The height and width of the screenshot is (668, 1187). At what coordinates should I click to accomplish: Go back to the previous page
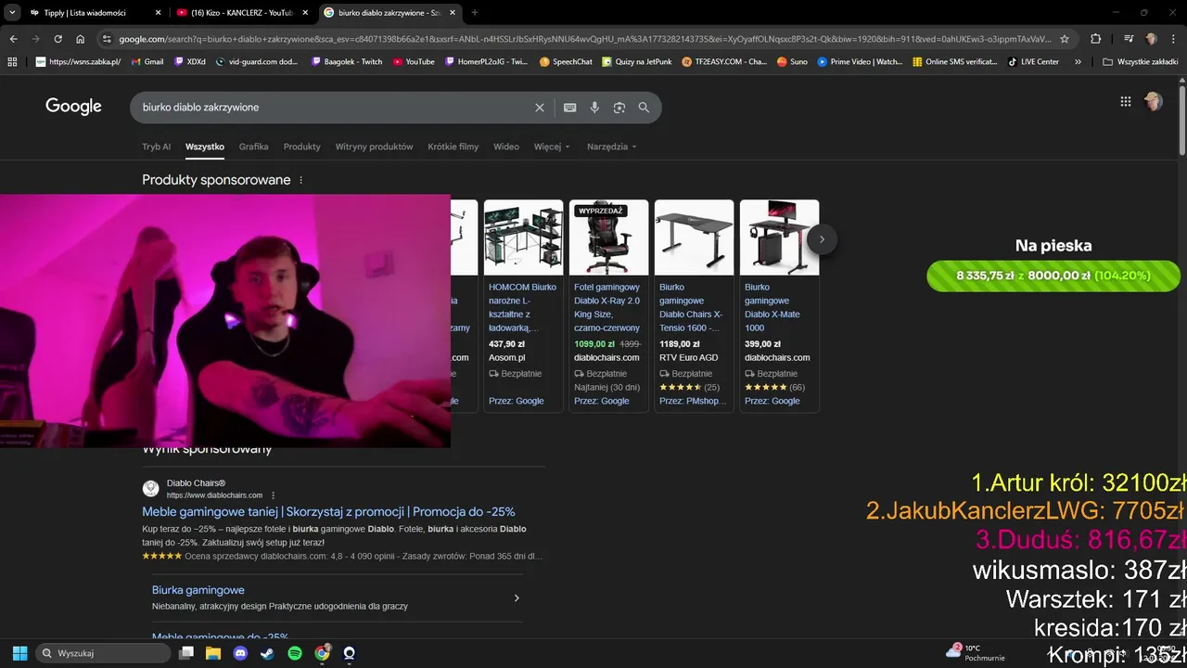pyautogui.click(x=13, y=39)
